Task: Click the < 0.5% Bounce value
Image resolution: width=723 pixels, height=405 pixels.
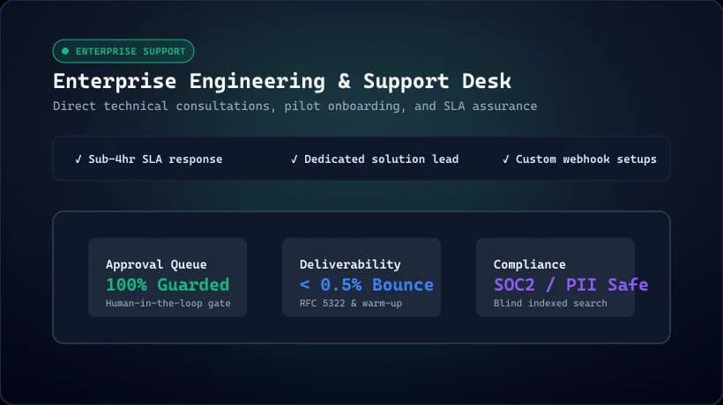Action: [x=367, y=285]
